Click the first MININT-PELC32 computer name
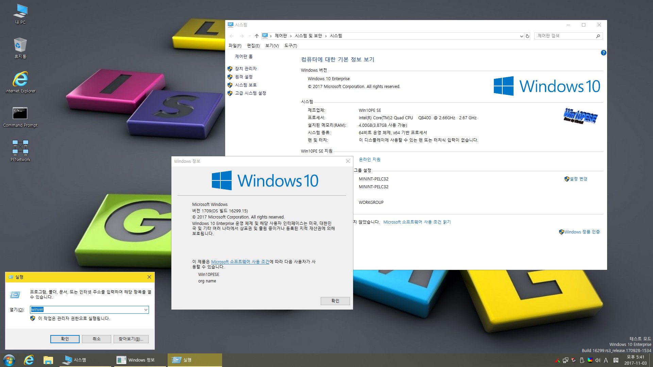This screenshot has height=367, width=653. (x=373, y=179)
